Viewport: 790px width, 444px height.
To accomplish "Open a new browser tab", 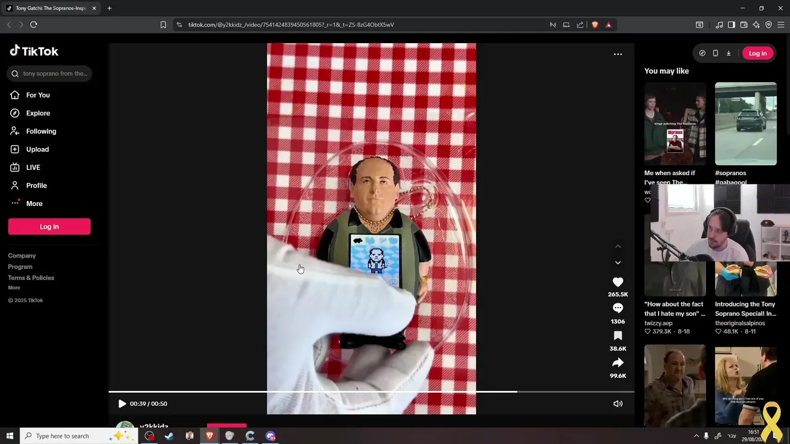I will click(109, 8).
